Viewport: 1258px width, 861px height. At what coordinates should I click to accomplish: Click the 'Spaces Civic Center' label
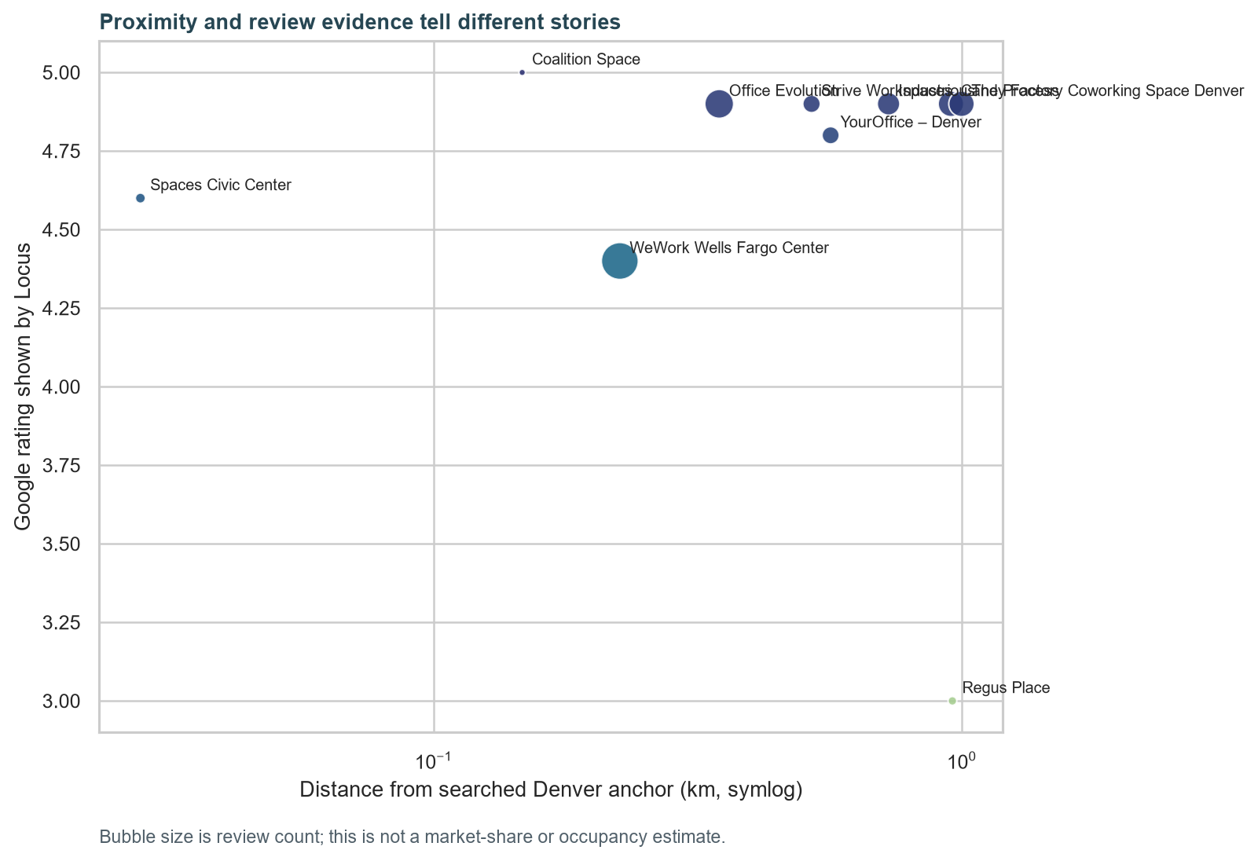221,185
